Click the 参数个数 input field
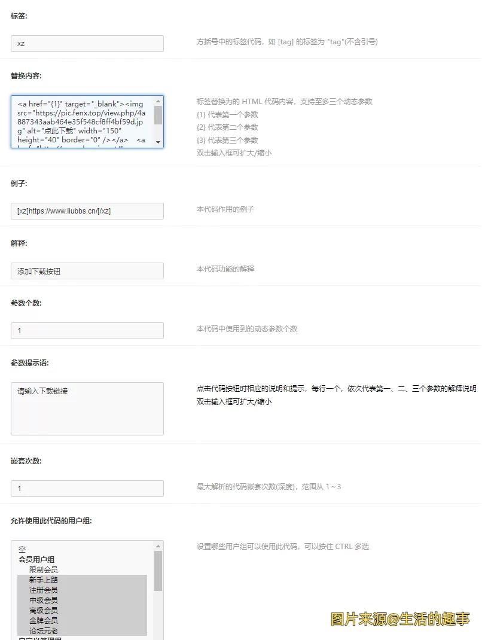 pyautogui.click(x=87, y=331)
